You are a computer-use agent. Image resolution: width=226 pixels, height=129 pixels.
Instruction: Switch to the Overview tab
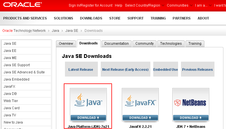tap(66, 44)
